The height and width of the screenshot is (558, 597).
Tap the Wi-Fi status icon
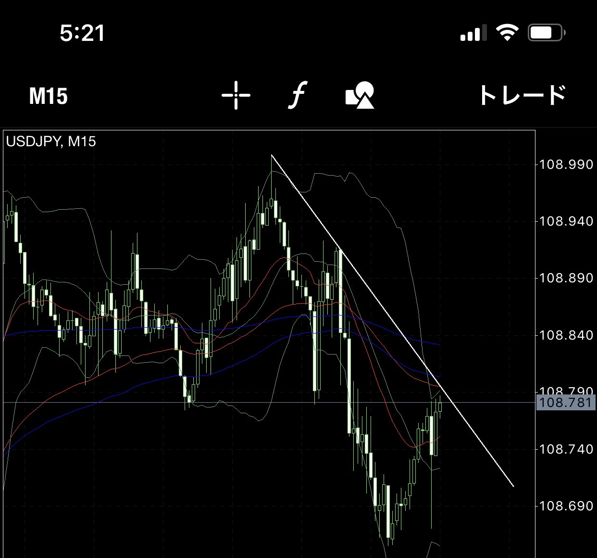(x=507, y=33)
